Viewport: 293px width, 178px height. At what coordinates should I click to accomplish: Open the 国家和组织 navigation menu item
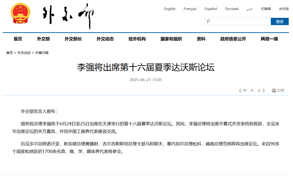click(x=171, y=39)
